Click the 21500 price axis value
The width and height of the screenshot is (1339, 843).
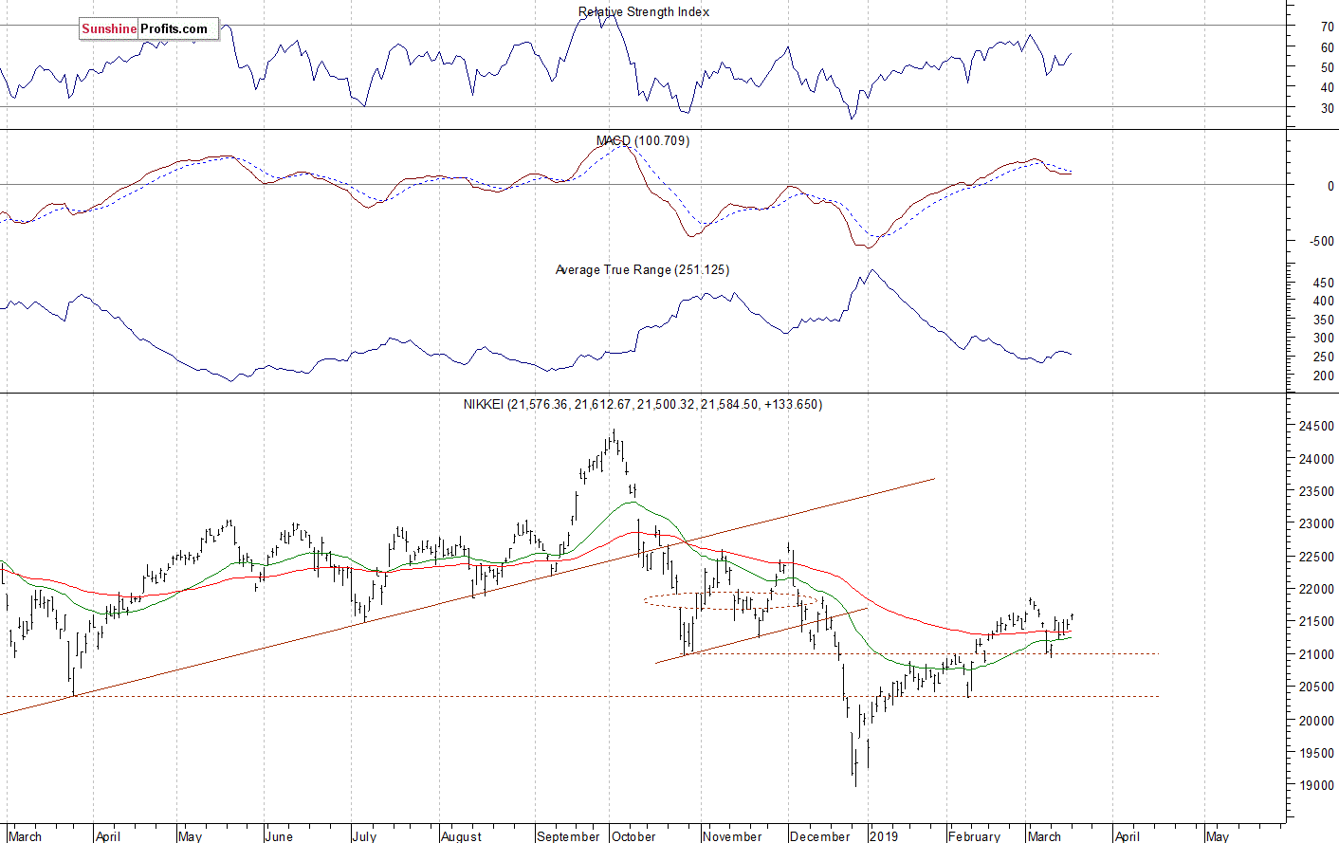[1316, 622]
